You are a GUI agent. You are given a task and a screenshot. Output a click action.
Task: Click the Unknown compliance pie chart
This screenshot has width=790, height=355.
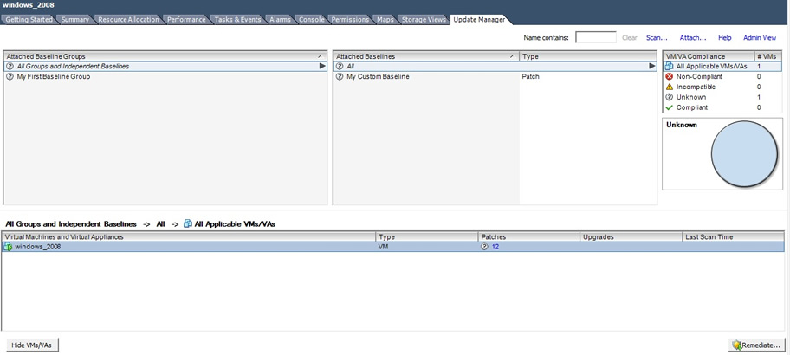744,155
